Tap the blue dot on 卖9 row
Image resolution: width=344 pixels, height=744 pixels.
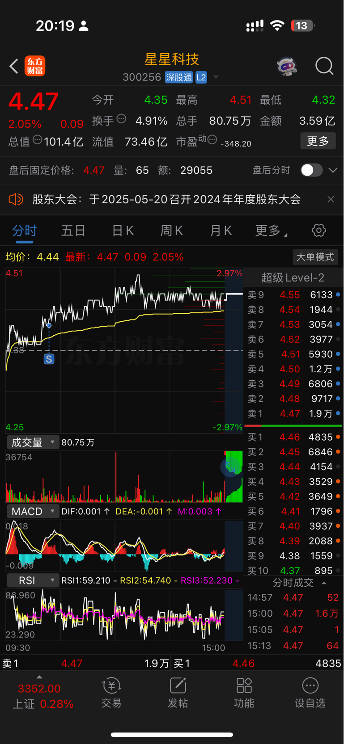338,295
